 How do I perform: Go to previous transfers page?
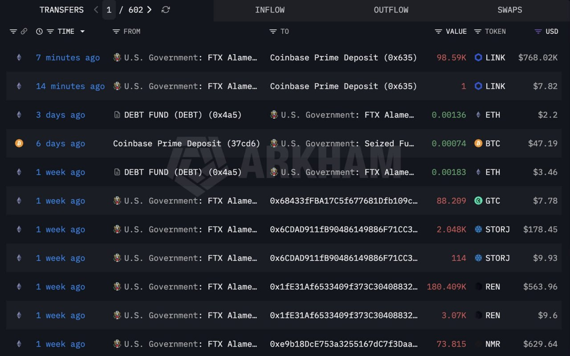coord(96,10)
